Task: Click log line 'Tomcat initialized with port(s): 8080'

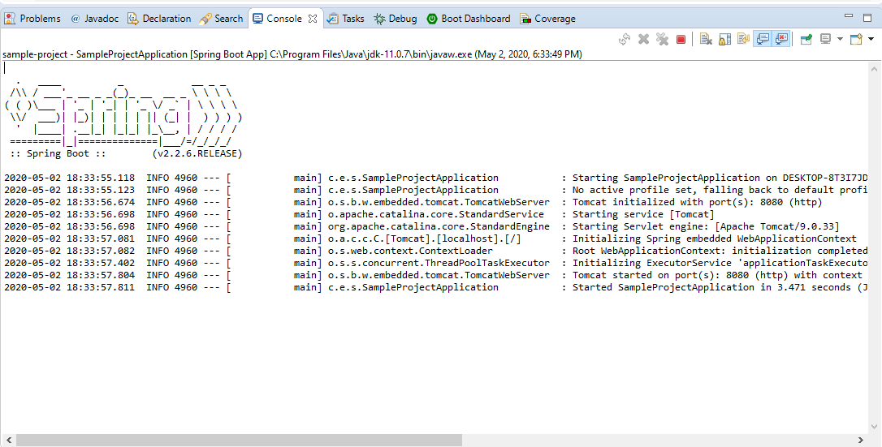Action: coord(698,202)
